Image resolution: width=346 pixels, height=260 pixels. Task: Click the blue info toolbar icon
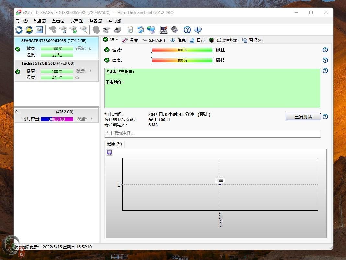click(198, 30)
